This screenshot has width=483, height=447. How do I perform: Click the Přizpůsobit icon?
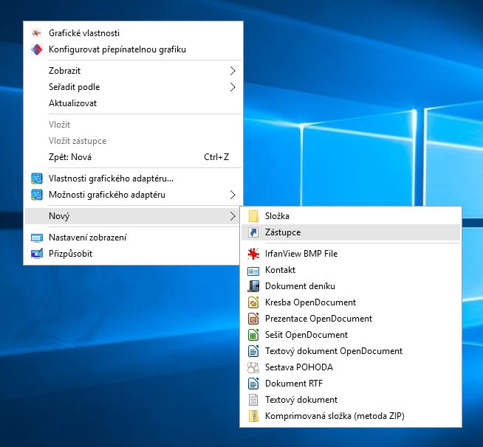coord(37,254)
